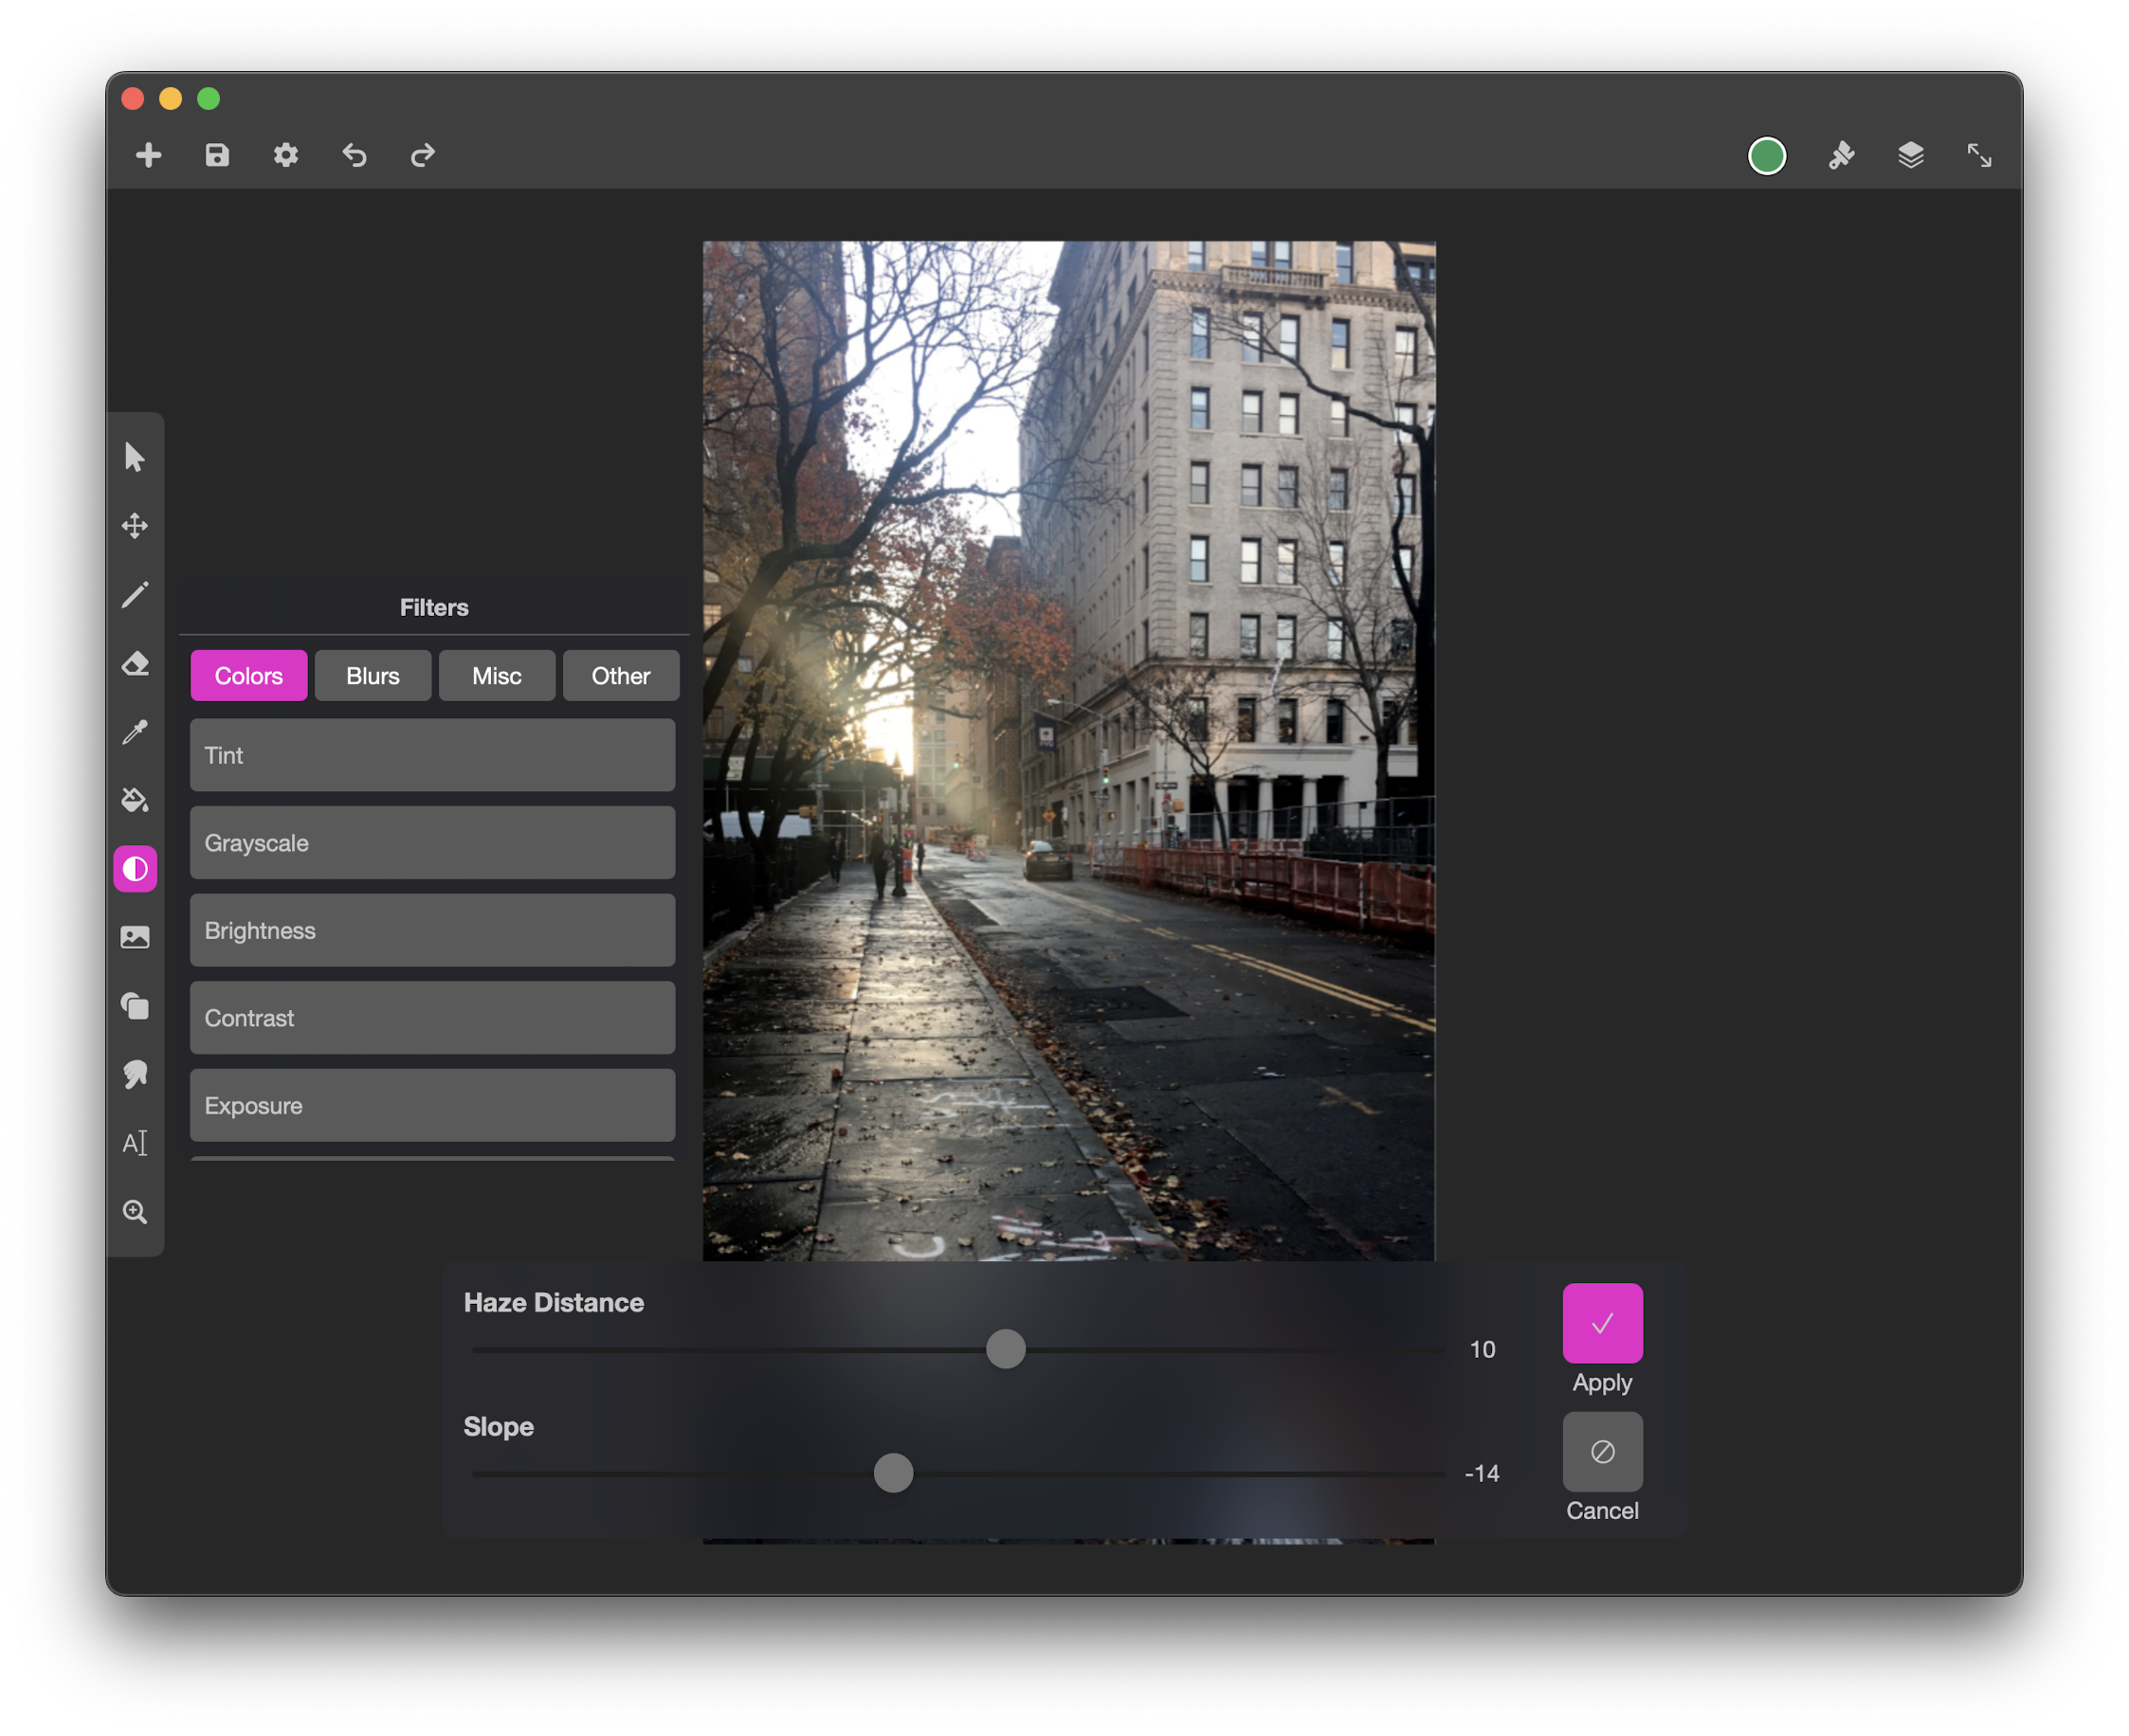Select the arrow pointer tool
Viewport: 2129px width, 1736px height.
pos(134,457)
